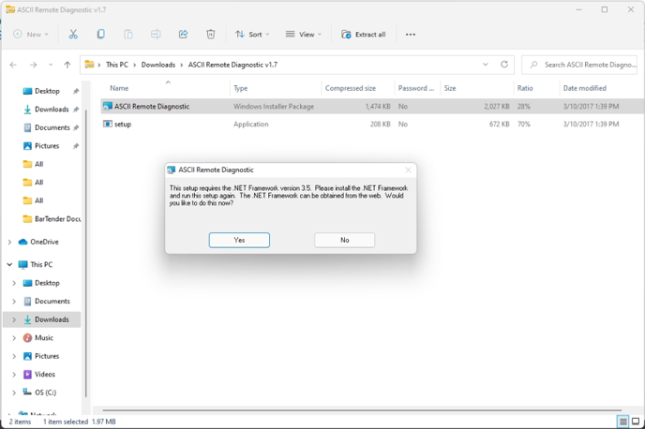Click the Extract all toolbar button
Screen dimensions: 645x429
364,35
